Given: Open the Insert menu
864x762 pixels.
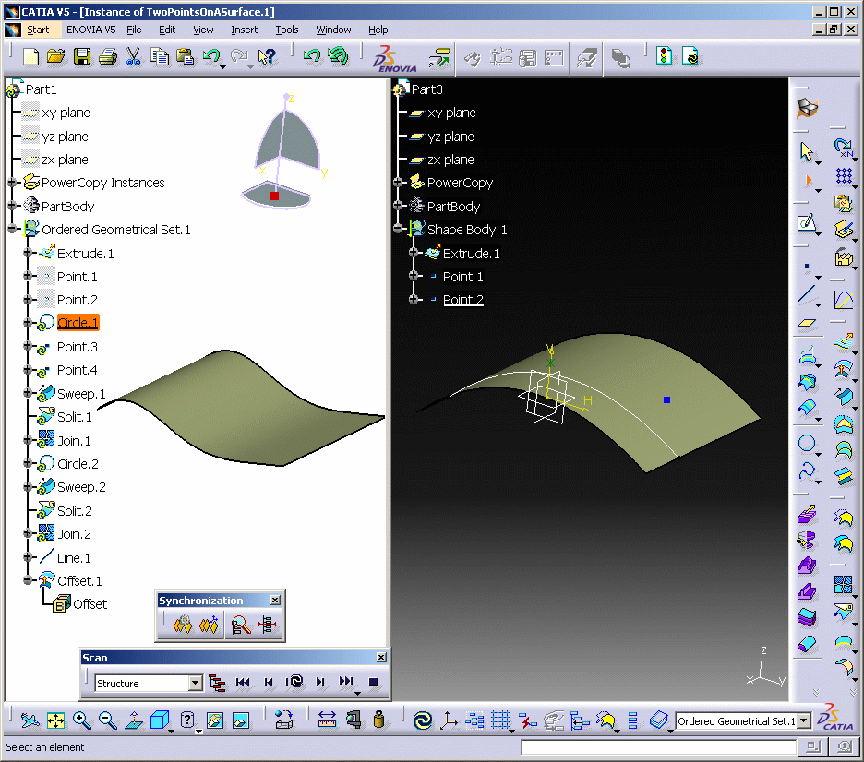Looking at the screenshot, I should [245, 30].
